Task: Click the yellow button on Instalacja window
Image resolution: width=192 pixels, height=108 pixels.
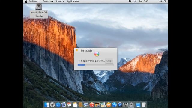Action: 77,50
